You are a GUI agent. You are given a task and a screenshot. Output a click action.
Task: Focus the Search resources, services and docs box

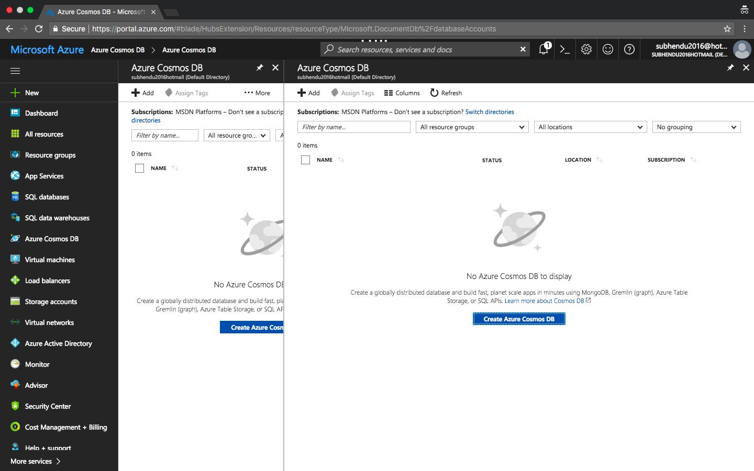pyautogui.click(x=424, y=49)
